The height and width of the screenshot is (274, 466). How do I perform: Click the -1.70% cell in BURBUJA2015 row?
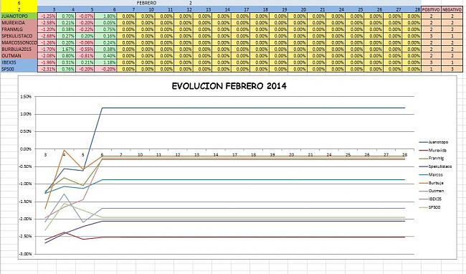[x=47, y=49]
